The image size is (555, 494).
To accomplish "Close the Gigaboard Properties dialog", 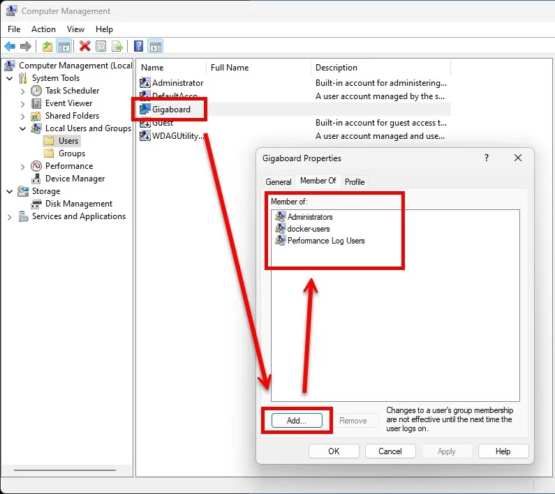I will 518,158.
